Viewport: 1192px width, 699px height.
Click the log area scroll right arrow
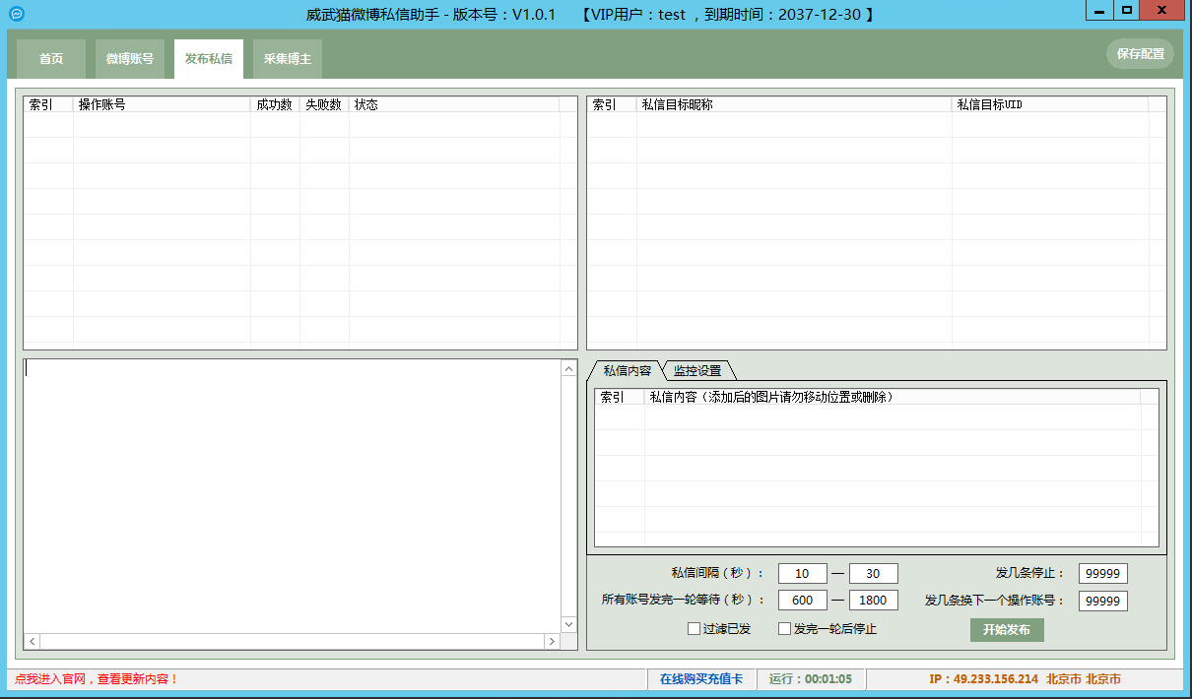552,641
